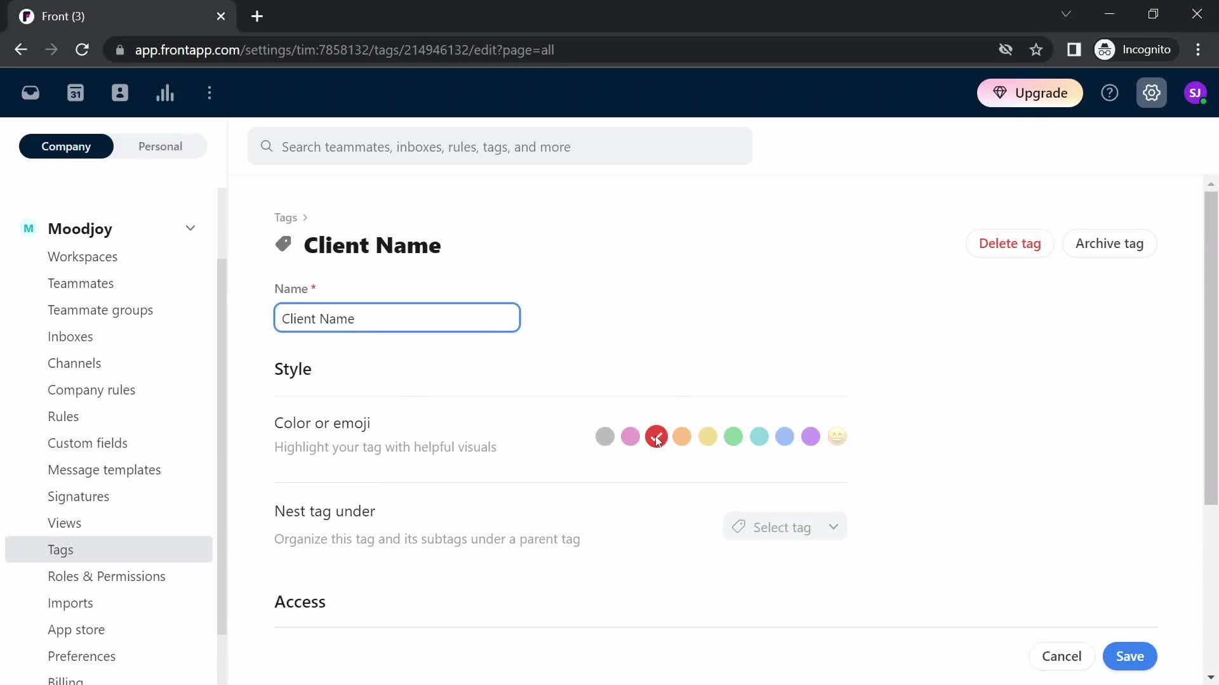The image size is (1219, 685).
Task: Open Message templates settings
Action: point(104,470)
